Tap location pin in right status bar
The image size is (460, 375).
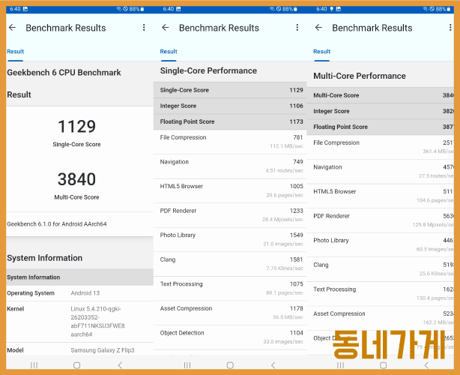pyautogui.click(x=331, y=9)
